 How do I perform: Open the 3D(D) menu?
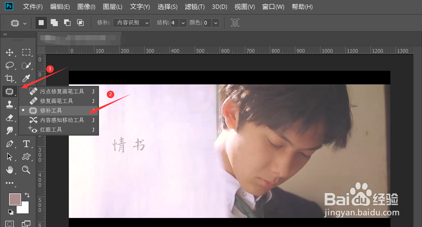click(x=220, y=7)
